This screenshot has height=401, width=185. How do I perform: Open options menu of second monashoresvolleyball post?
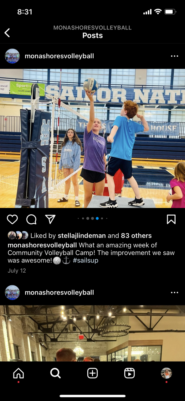(174, 293)
